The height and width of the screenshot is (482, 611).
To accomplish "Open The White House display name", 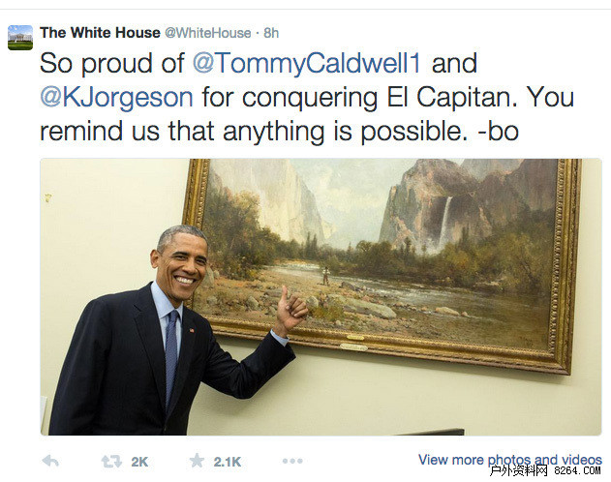I will pyautogui.click(x=100, y=33).
